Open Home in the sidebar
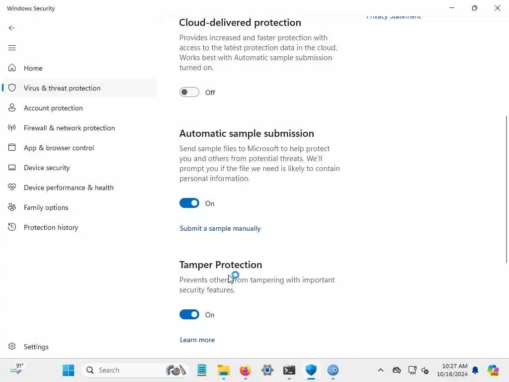The image size is (509, 382). pos(80,68)
